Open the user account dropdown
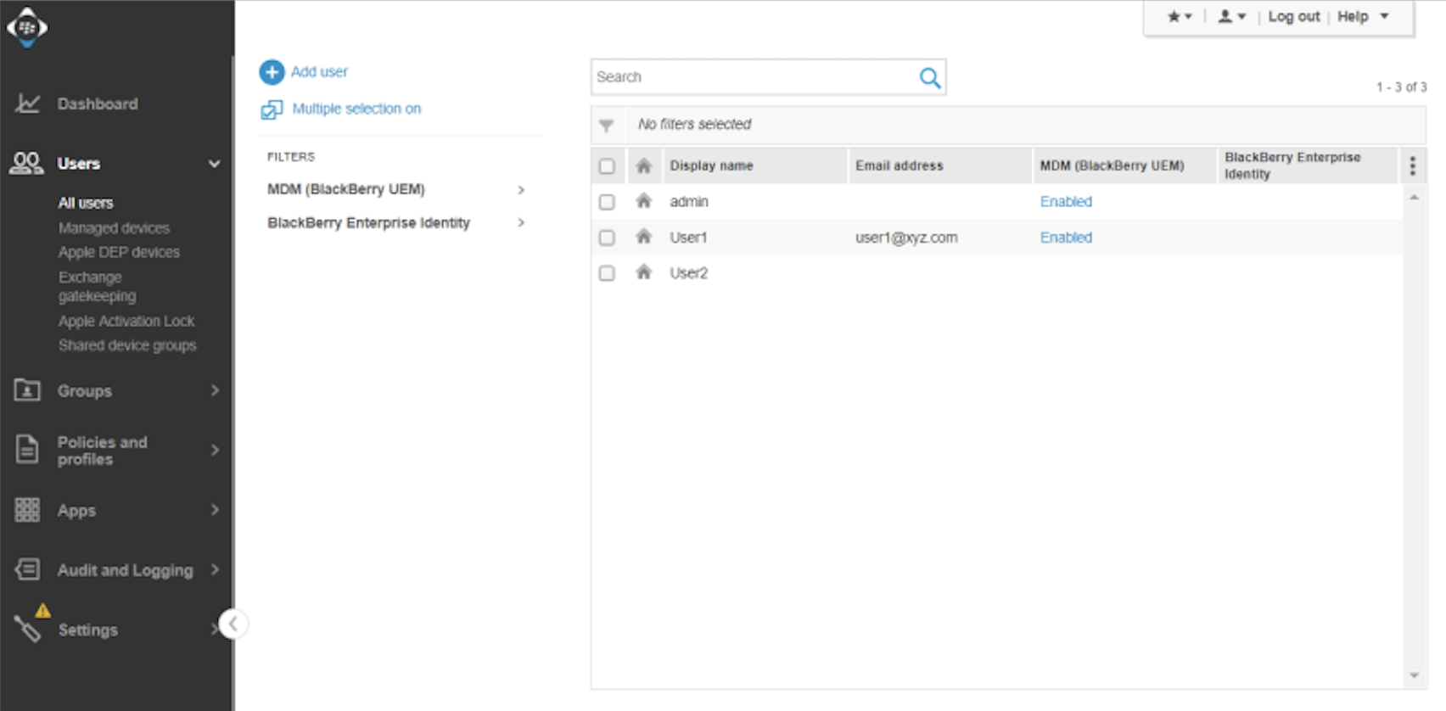This screenshot has width=1446, height=711. 1231,17
